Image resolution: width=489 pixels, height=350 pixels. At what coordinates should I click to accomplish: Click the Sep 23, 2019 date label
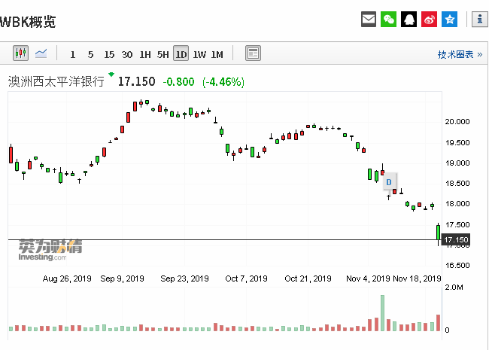point(184,278)
